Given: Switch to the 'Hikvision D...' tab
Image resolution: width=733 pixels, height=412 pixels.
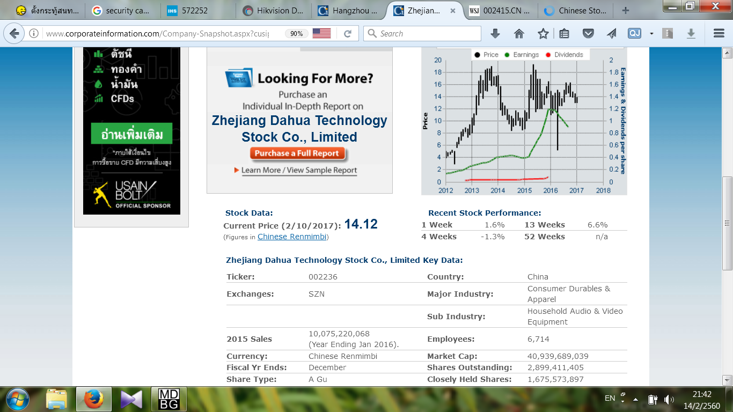Looking at the screenshot, I should coord(273,10).
